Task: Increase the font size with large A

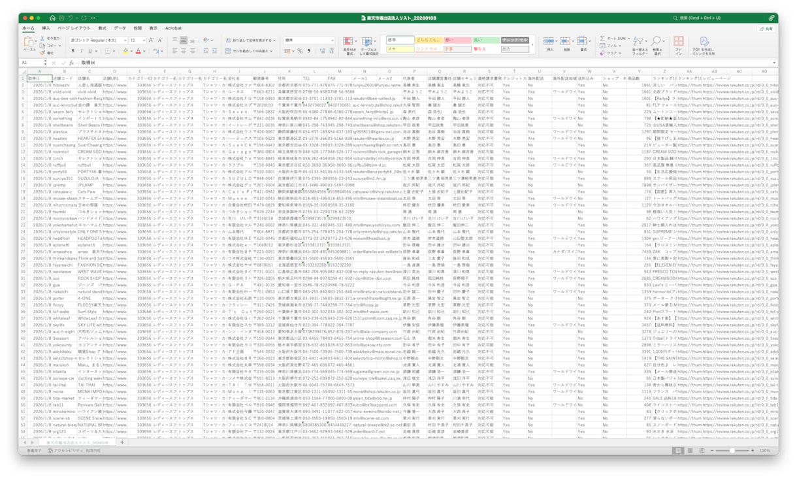Action: (151, 41)
